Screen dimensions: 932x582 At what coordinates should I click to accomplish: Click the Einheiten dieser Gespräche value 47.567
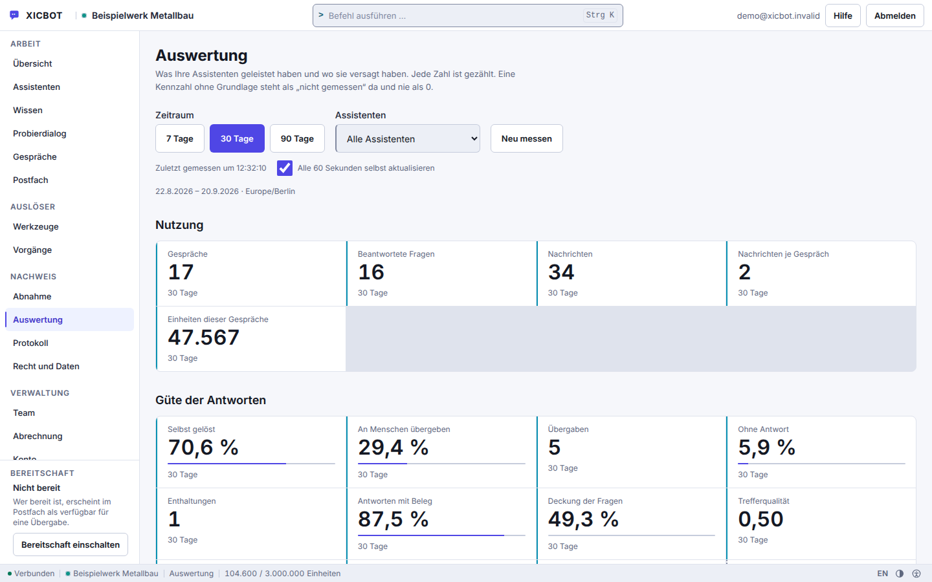click(203, 338)
